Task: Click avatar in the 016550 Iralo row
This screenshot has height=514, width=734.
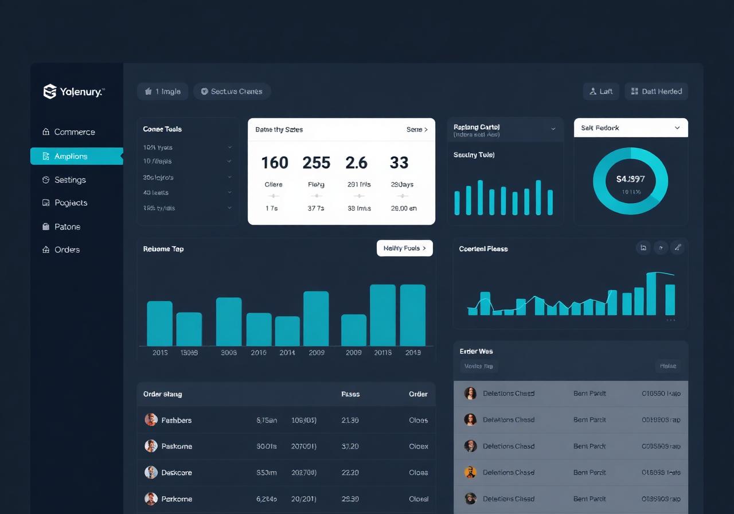Action: [x=470, y=394]
